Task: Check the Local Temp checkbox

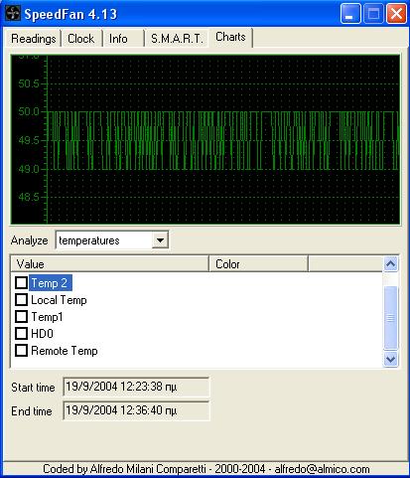Action: click(22, 300)
